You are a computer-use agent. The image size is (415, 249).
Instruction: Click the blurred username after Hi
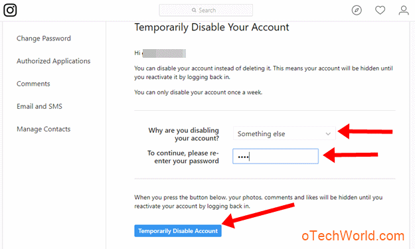(164, 53)
